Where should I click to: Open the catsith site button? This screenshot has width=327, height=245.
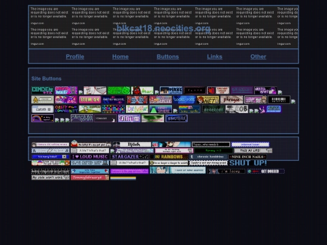click(42, 109)
